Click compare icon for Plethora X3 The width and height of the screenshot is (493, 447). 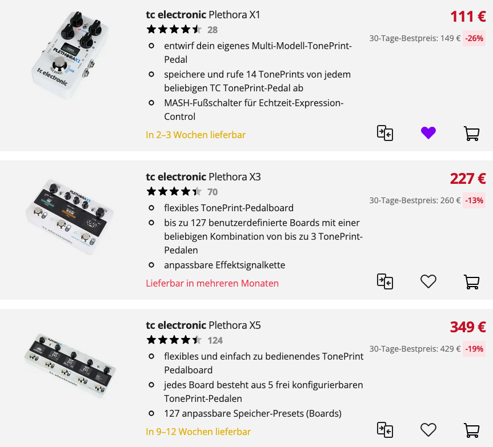(385, 281)
